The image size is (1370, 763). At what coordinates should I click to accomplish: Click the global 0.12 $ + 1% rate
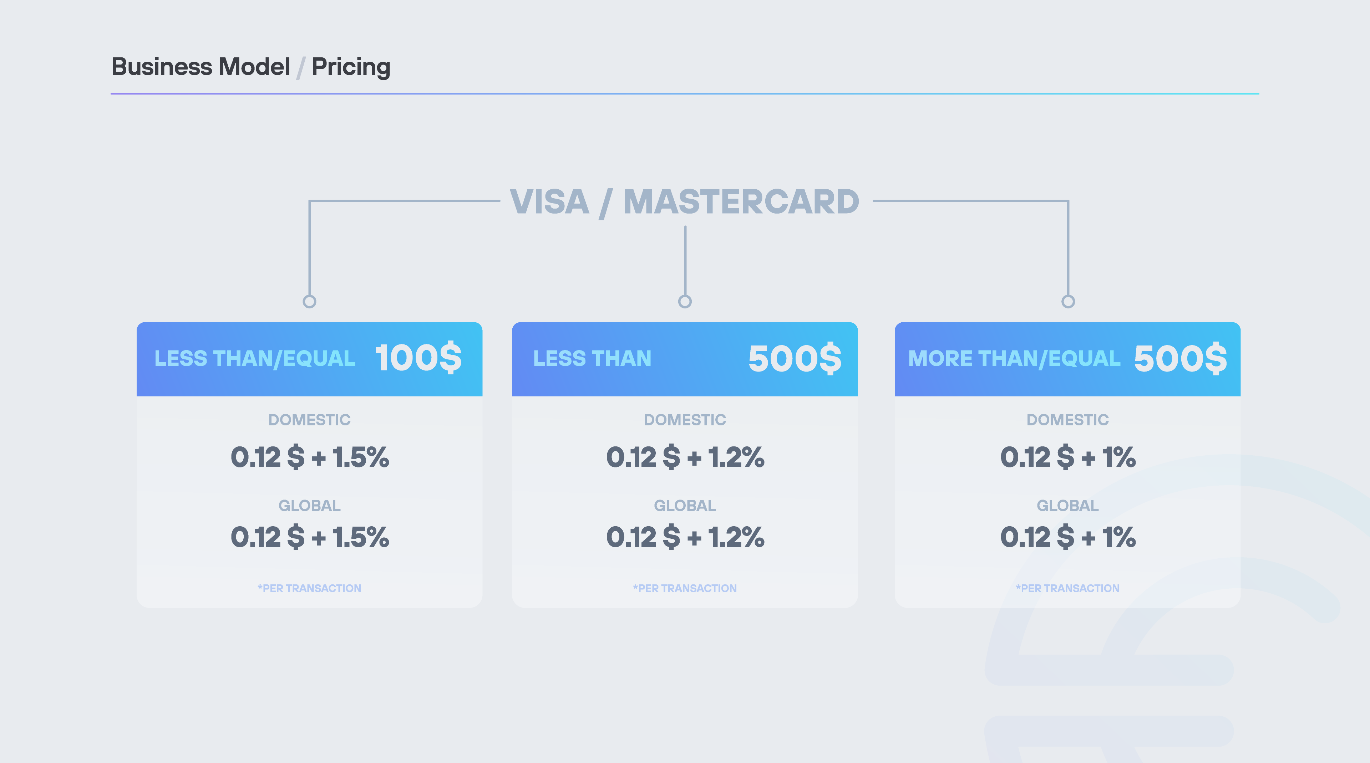(x=1068, y=537)
